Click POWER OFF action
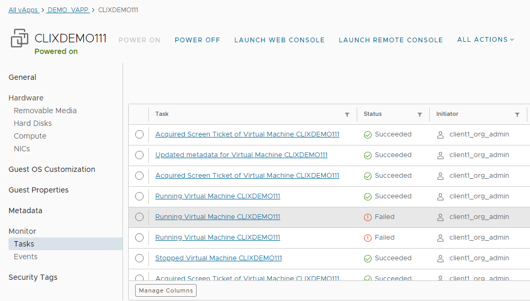 pos(197,40)
